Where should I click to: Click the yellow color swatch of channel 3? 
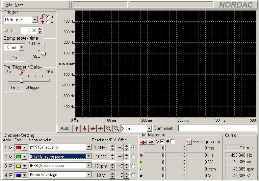pyautogui.click(x=18, y=166)
